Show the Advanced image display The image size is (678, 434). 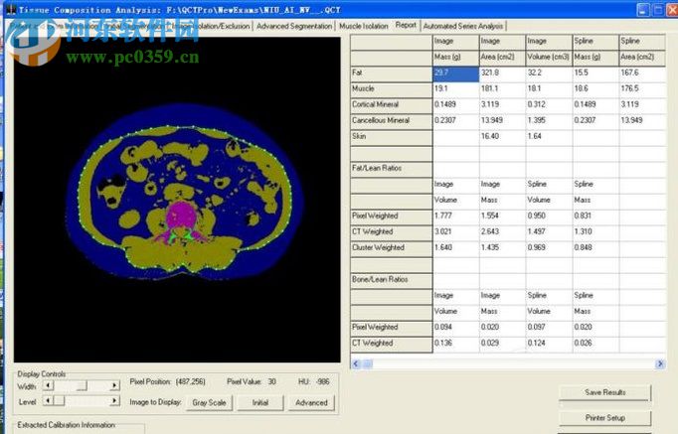coord(311,402)
